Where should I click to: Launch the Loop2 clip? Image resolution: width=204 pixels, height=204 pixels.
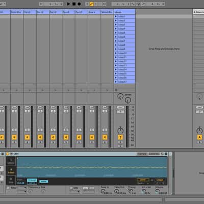116,20
